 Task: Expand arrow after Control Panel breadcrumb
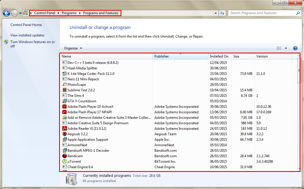(x=59, y=13)
